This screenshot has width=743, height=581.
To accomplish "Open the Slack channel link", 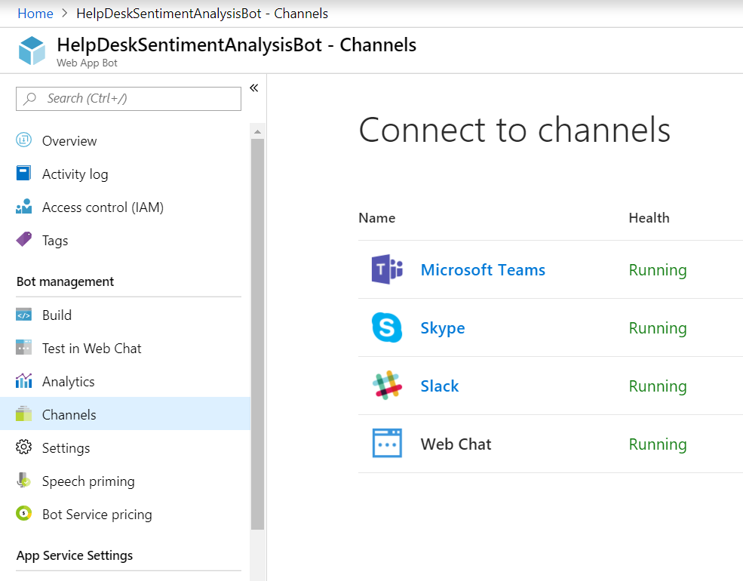I will [x=440, y=386].
